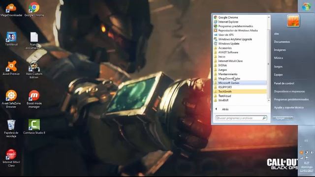The image size is (315, 177).
Task: Open the Avast Premier desktop icon
Action: pyautogui.click(x=11, y=68)
